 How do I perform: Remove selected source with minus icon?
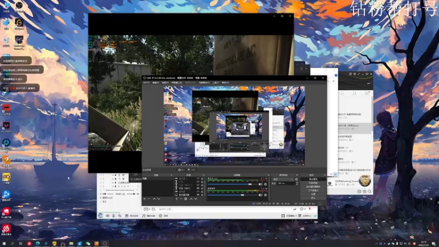click(x=181, y=199)
